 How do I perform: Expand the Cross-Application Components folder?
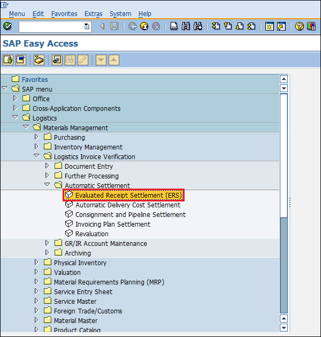[x=15, y=108]
